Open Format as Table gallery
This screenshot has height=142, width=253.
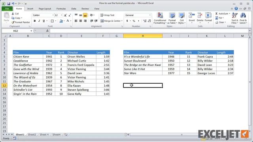point(172,18)
